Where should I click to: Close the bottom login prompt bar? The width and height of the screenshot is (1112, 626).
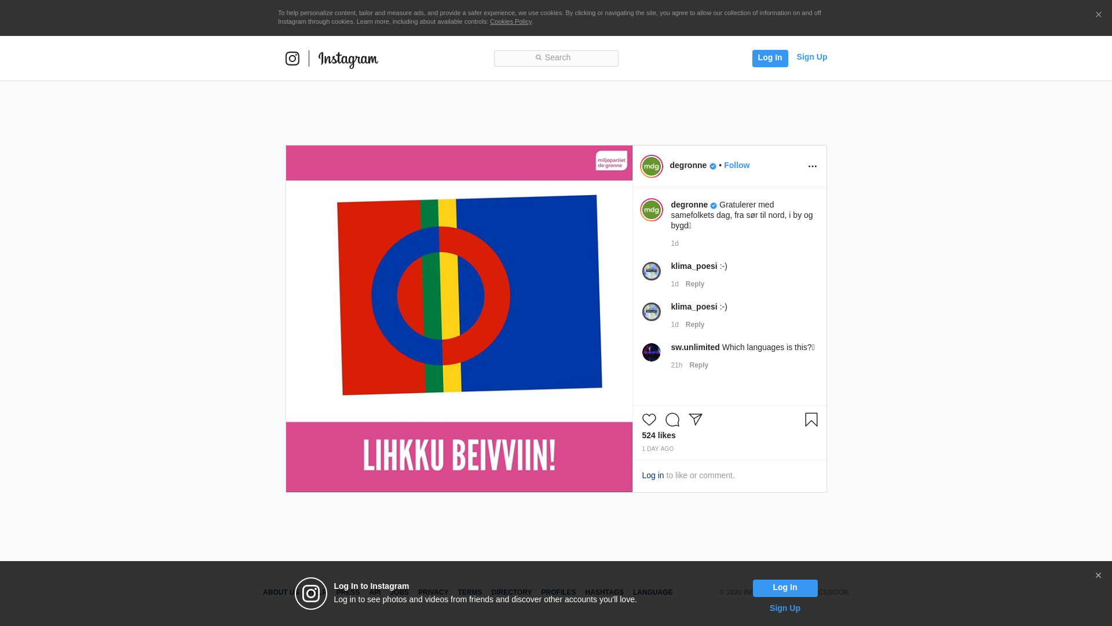1098,576
